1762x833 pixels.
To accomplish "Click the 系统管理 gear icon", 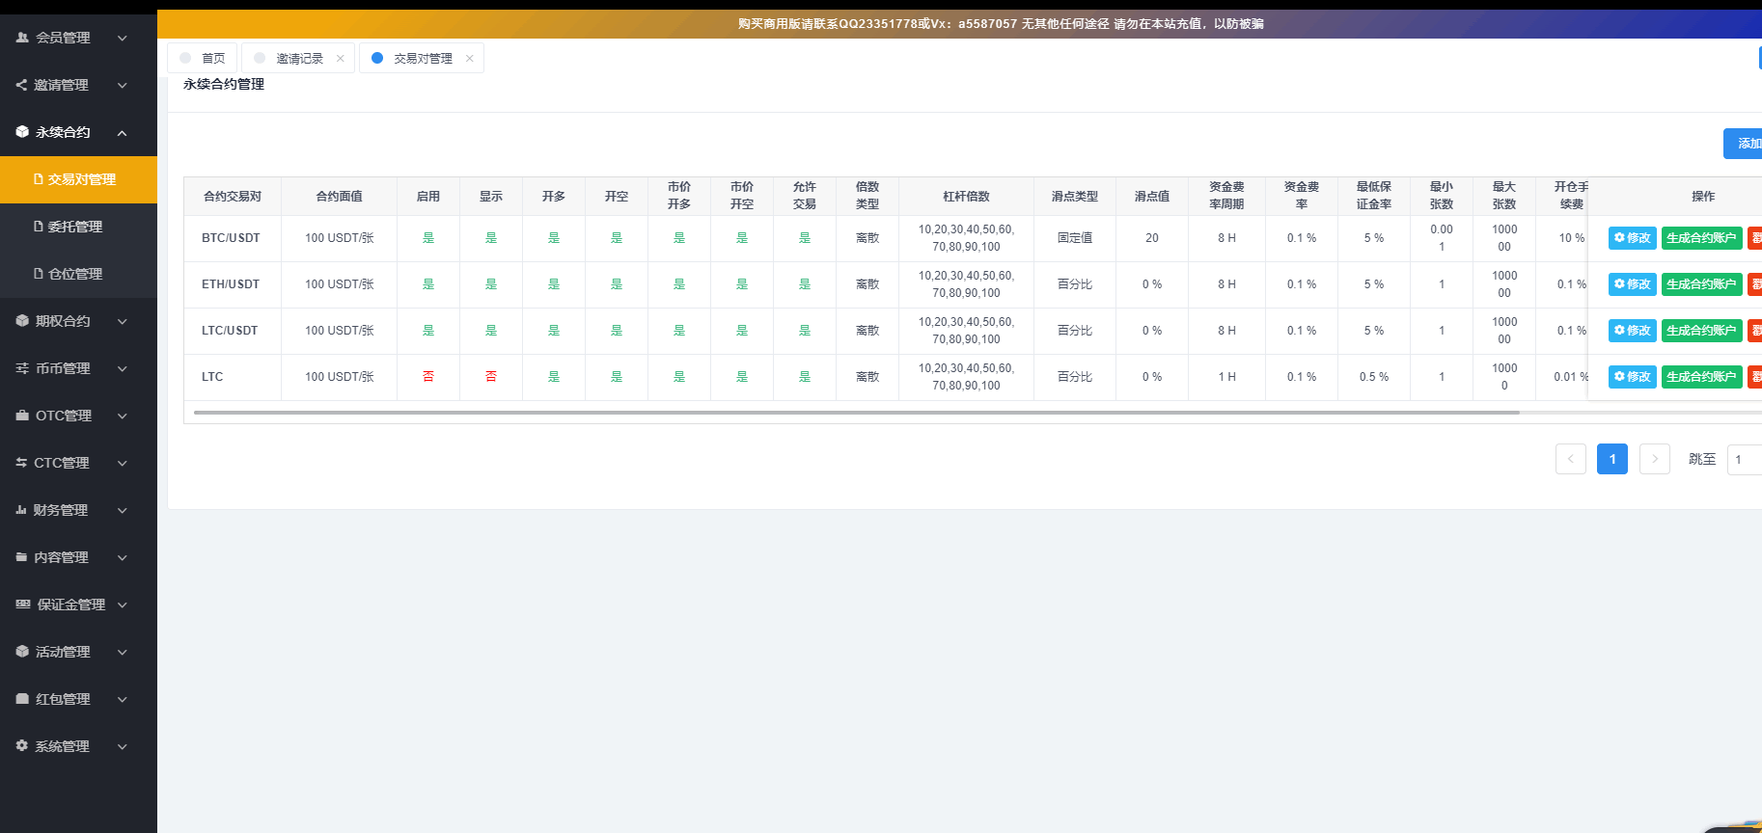I will [22, 746].
